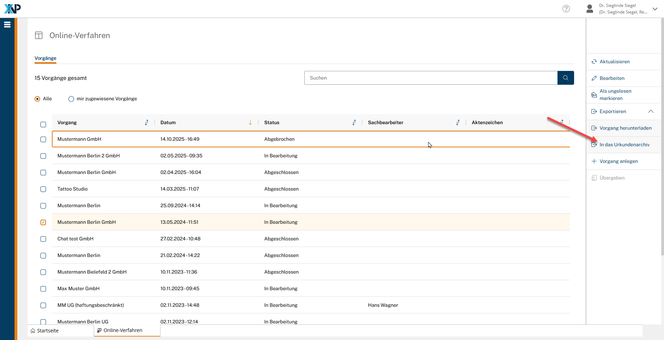Uncheck the selected Mustermann Berlin GmbH row
The height and width of the screenshot is (340, 664).
point(43,222)
